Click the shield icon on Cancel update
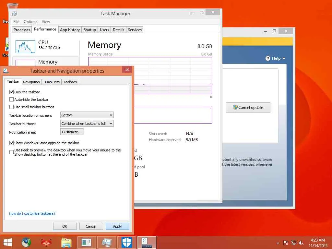This screenshot has height=249, width=332. (235, 107)
